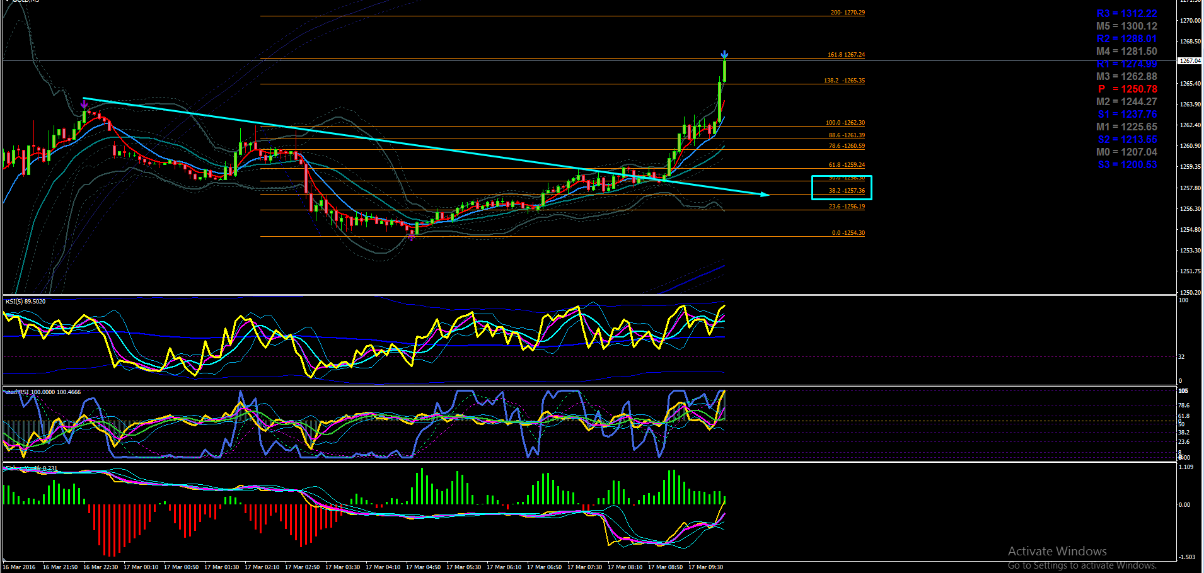Image resolution: width=1204 pixels, height=573 pixels.
Task: Click '17 Mar 07:30' on the time axis
Action: (584, 567)
